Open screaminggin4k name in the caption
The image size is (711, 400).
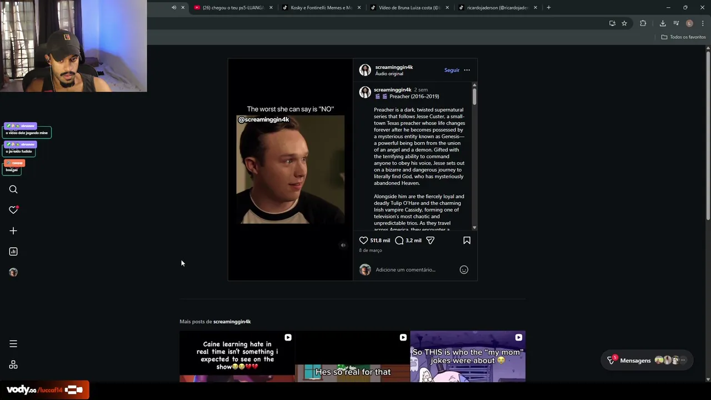click(392, 90)
